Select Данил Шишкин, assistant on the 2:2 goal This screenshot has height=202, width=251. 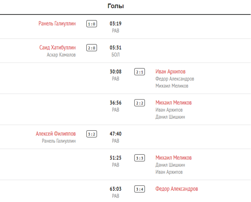(x=170, y=117)
